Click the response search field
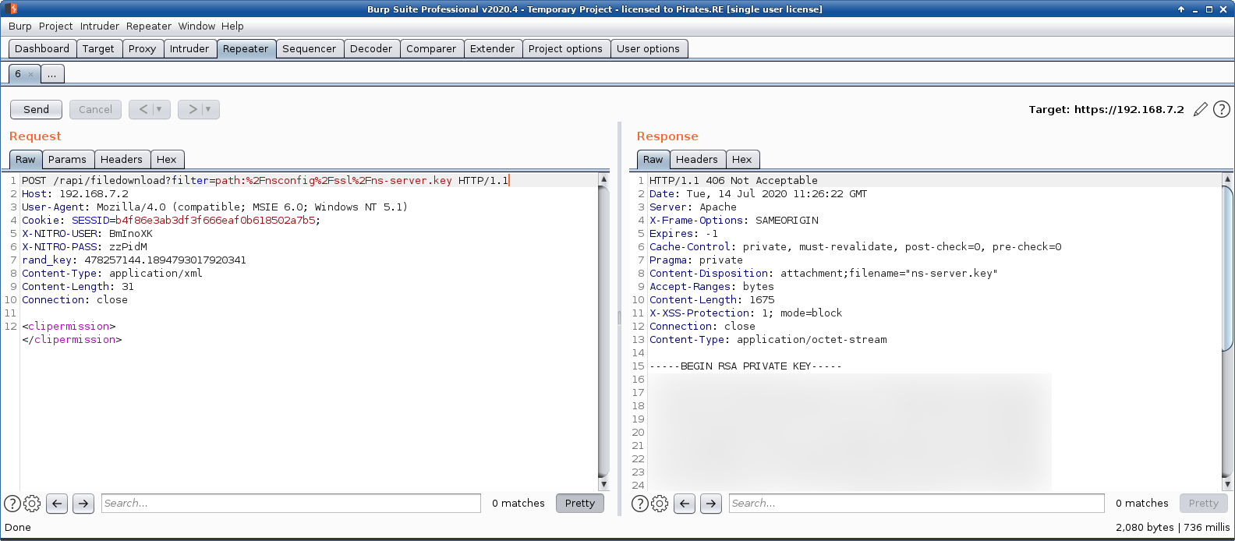 pos(917,504)
